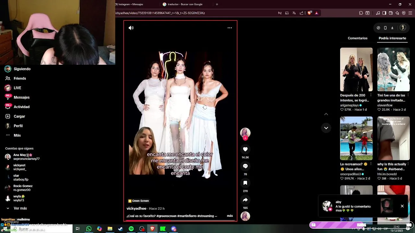Switch to the traductor Google search tab
The image size is (415, 233).
(185, 4)
